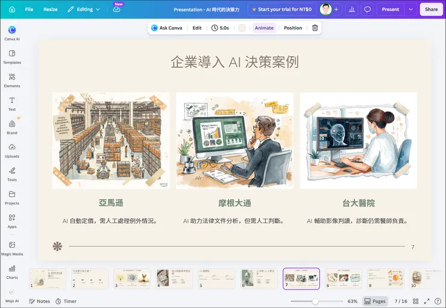Expand the Editing mode dropdown
446x308 pixels.
coord(84,10)
